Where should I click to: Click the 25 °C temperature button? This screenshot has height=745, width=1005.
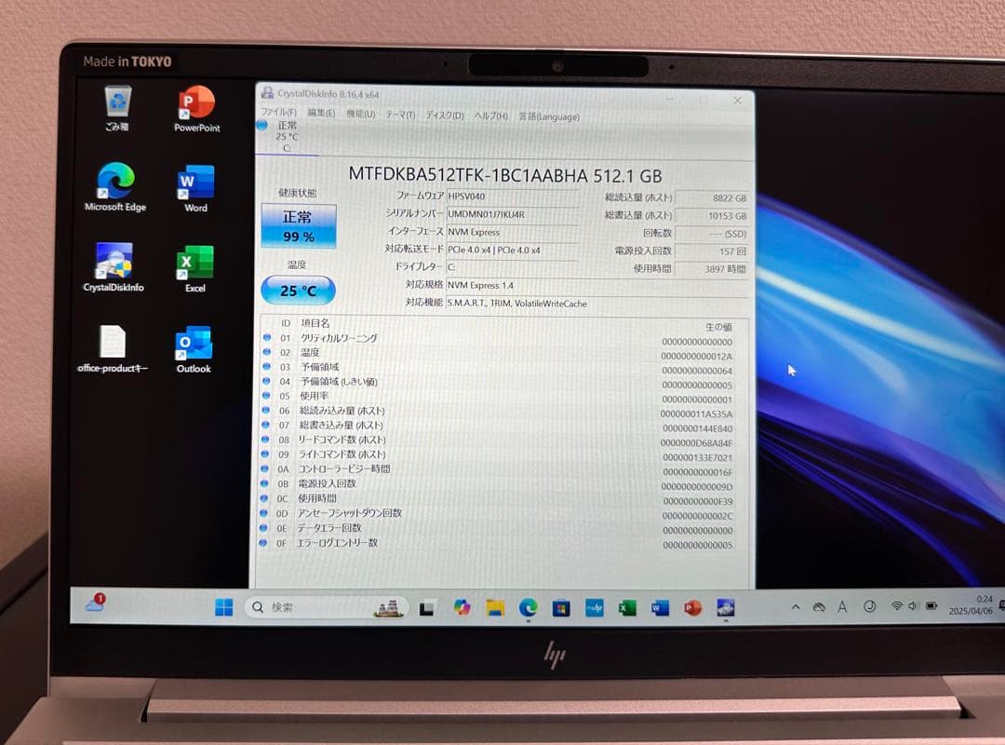(x=298, y=291)
